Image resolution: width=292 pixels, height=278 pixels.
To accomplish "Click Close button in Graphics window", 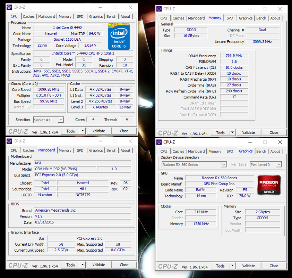I will pos(274,266).
